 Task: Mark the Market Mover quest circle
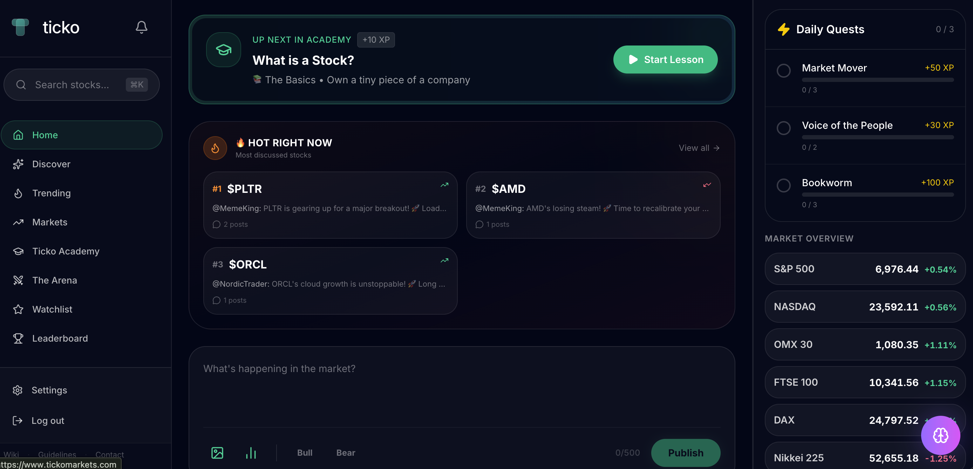tap(784, 71)
